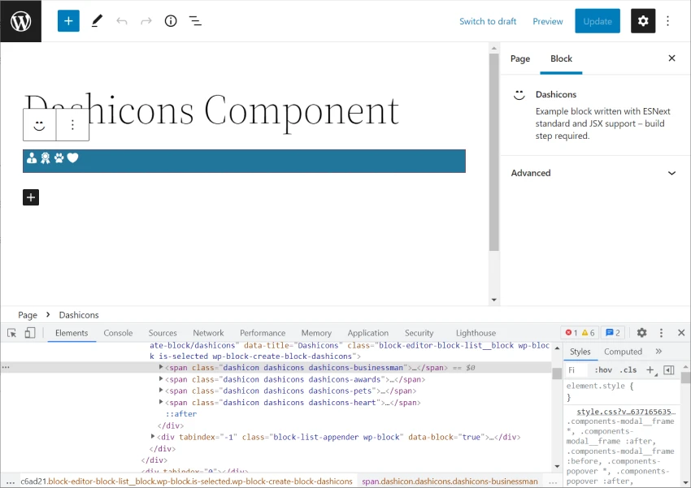Screen dimensions: 691x488
Task: Click the Update button
Action: (x=598, y=21)
